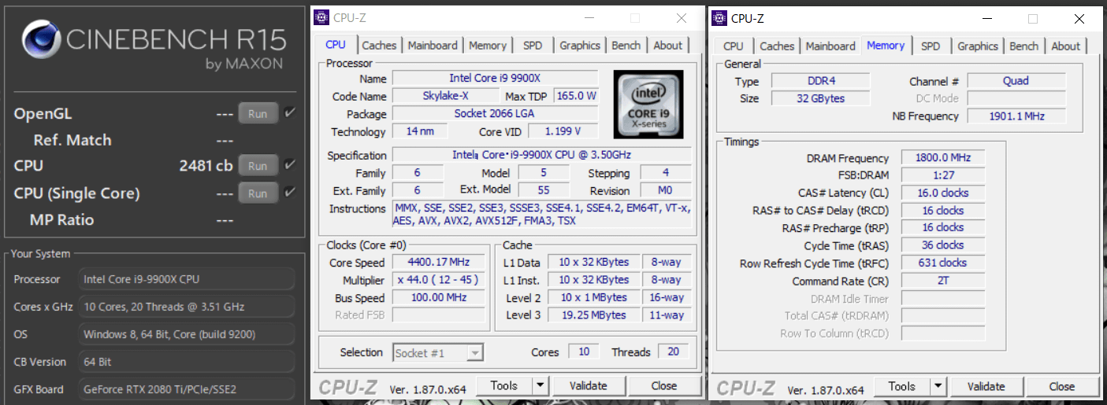Viewport: 1107px width, 405px height.
Task: Click the DRAM Frequency value field
Action: click(942, 158)
